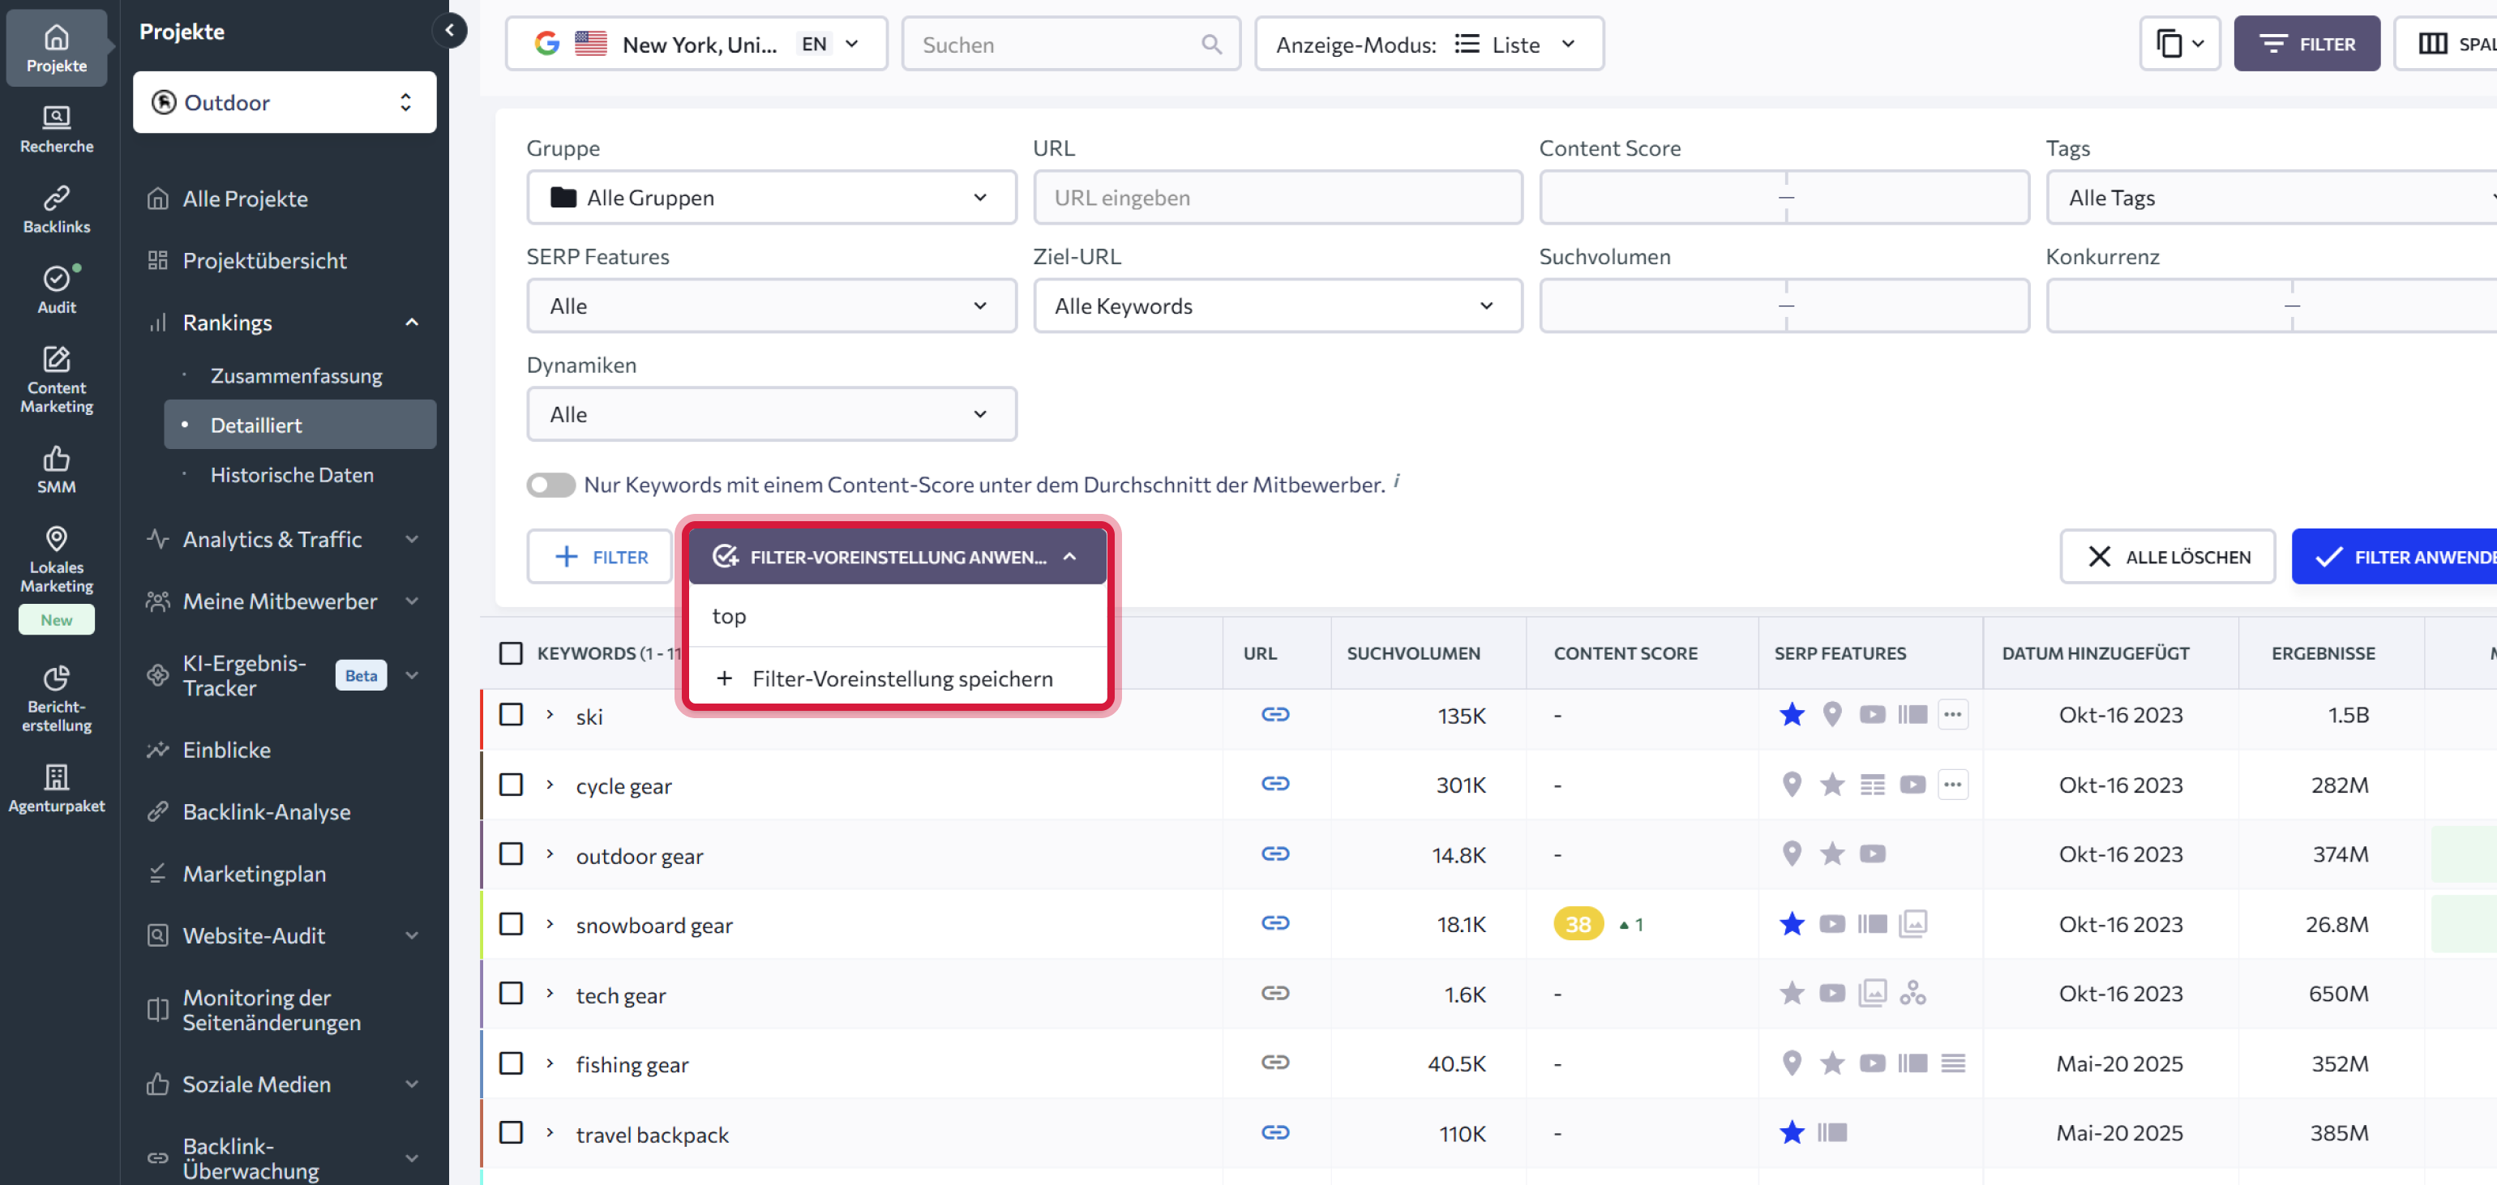Open Backlink-Analyse menu item

267,812
